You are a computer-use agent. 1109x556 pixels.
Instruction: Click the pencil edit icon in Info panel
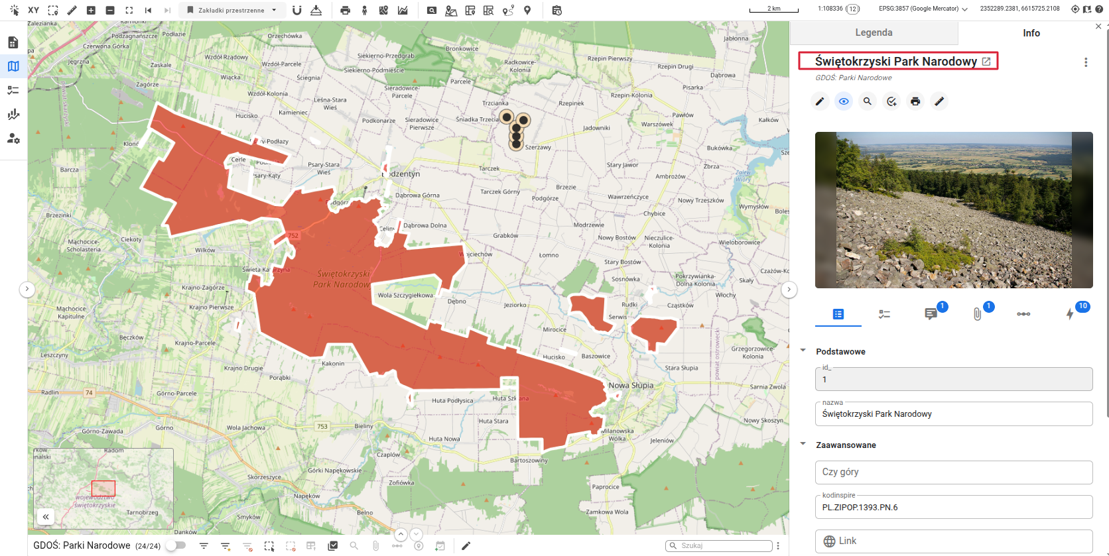point(820,101)
